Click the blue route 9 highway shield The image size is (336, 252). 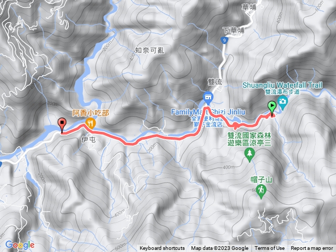pyautogui.click(x=224, y=40)
